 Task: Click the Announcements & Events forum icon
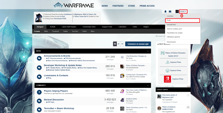[39, 58]
